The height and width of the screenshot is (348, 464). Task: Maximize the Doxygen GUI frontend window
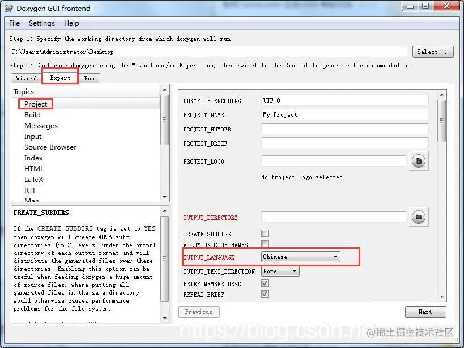425,6
